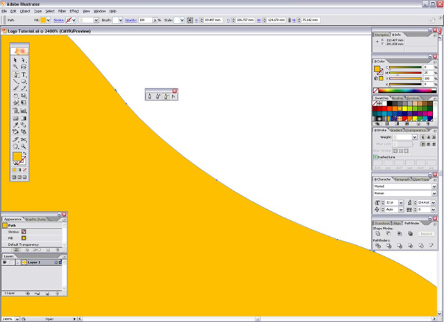Switch to standard screen mode button

coord(14,177)
